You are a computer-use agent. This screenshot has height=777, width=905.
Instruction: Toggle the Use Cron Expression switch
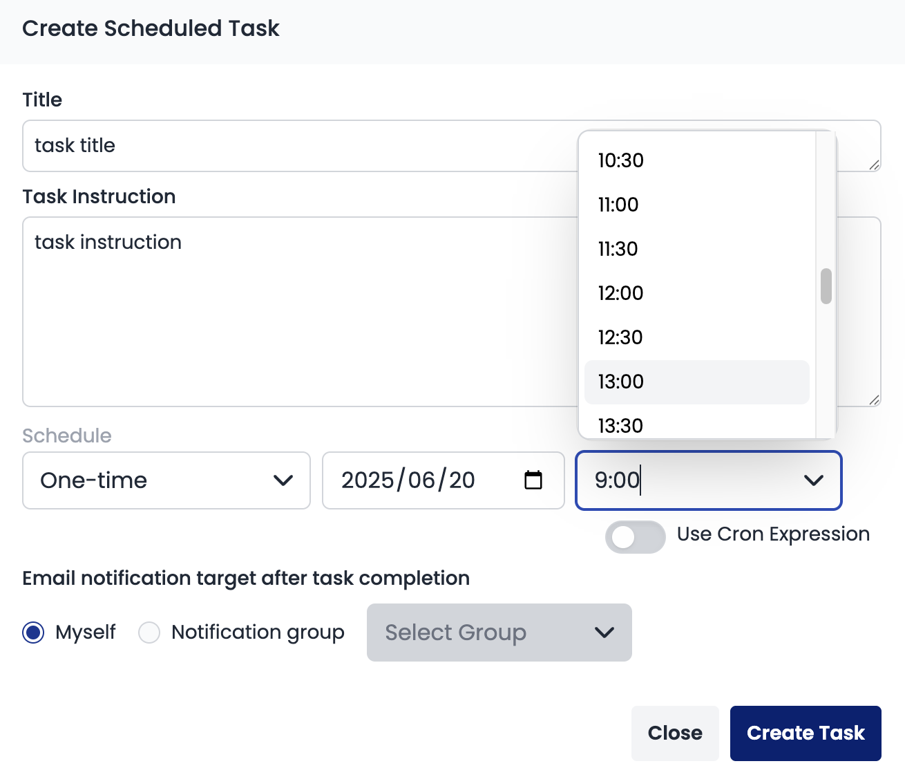click(x=635, y=536)
